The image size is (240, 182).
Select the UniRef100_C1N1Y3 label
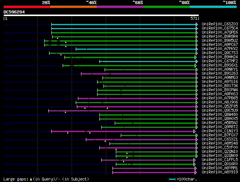220,131
